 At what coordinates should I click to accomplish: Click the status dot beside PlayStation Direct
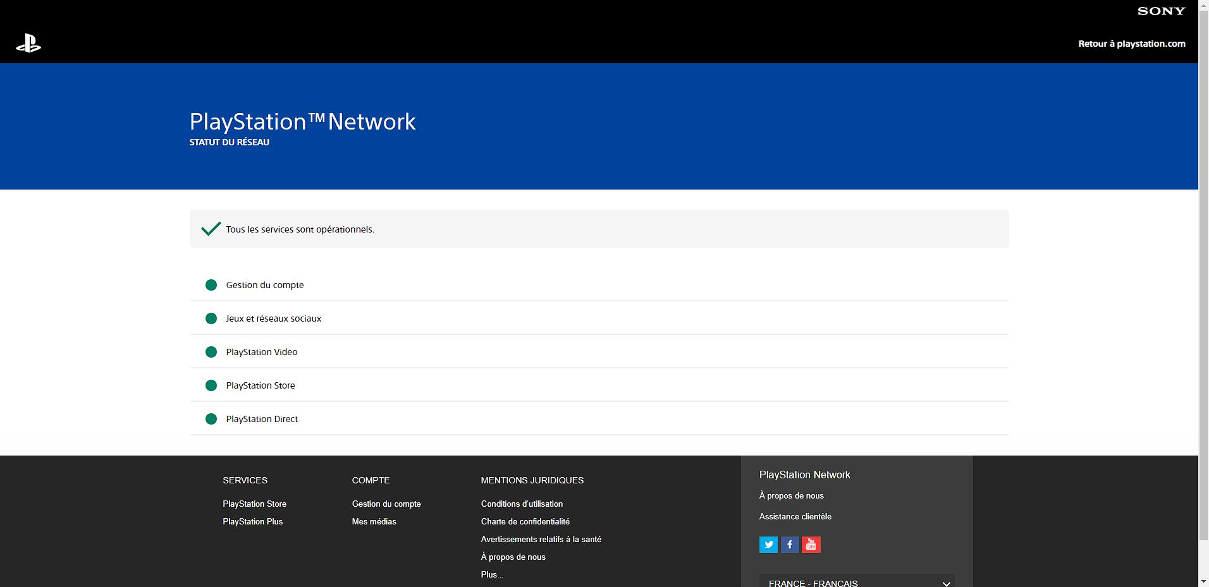[x=211, y=418]
